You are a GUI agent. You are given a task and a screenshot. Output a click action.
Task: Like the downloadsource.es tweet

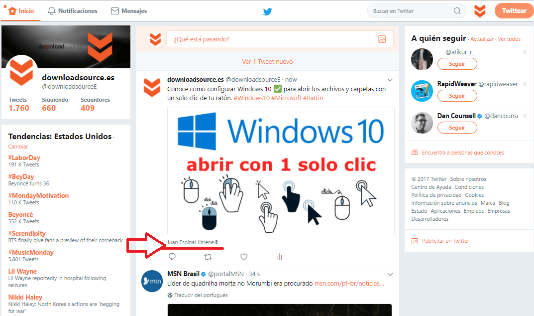coord(244,257)
